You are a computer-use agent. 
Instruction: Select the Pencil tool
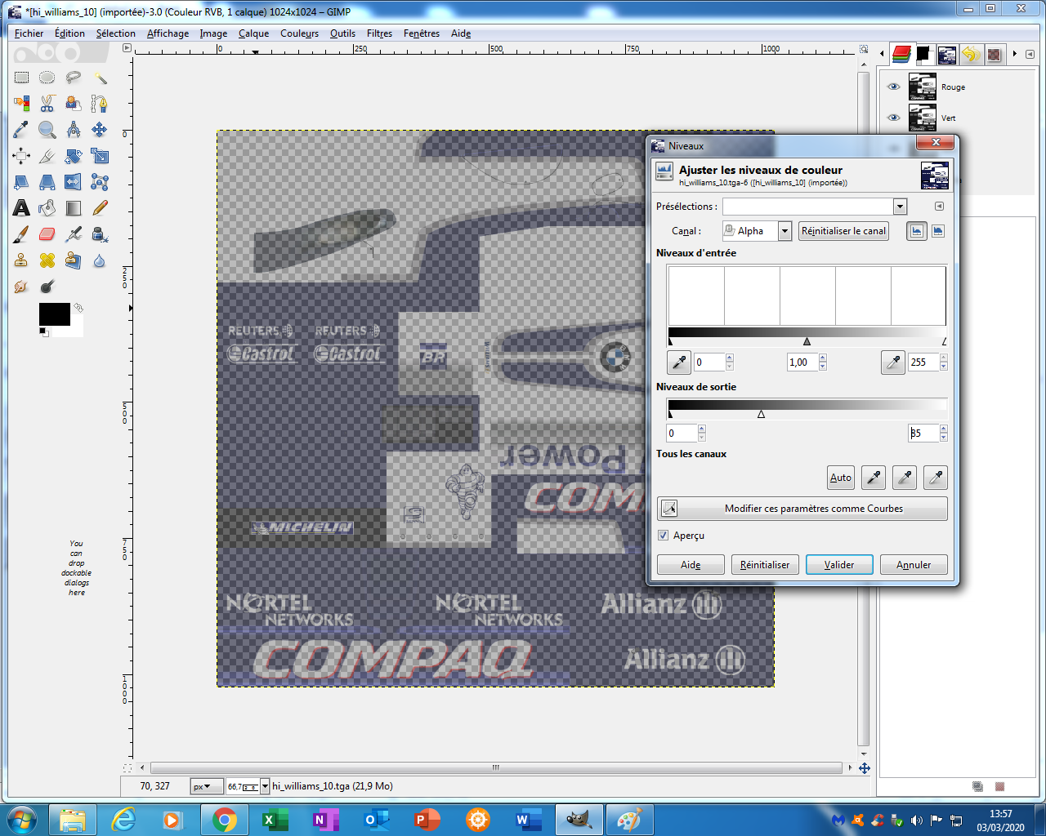click(x=100, y=208)
